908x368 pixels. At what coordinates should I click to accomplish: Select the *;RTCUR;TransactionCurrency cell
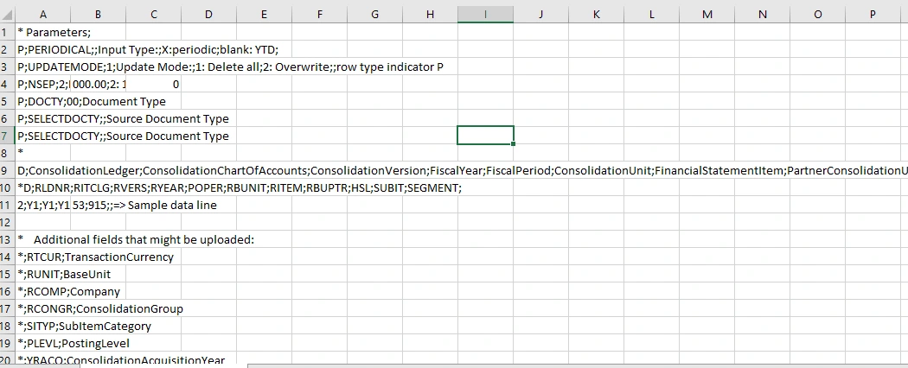[x=42, y=257]
